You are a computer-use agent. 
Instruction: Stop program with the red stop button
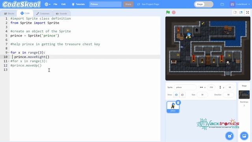(174, 12)
